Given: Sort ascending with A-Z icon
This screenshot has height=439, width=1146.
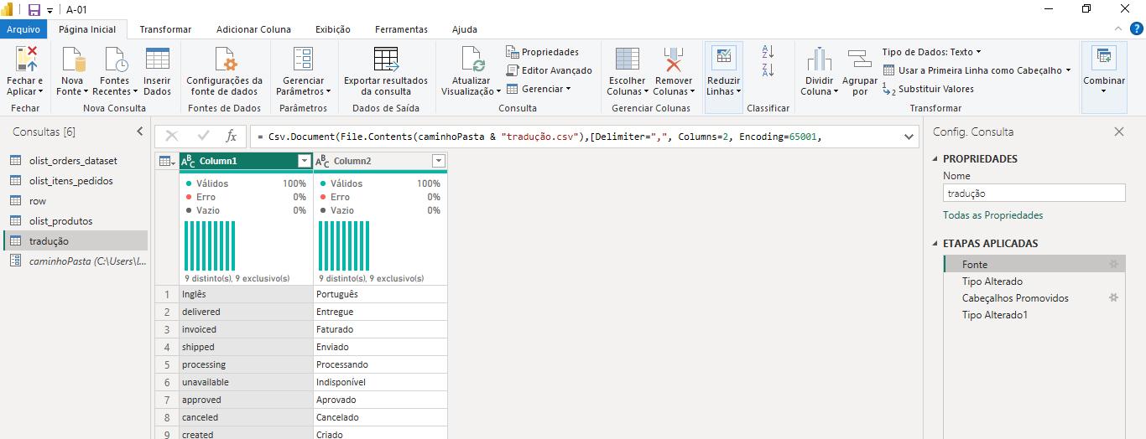Looking at the screenshot, I should [x=768, y=52].
